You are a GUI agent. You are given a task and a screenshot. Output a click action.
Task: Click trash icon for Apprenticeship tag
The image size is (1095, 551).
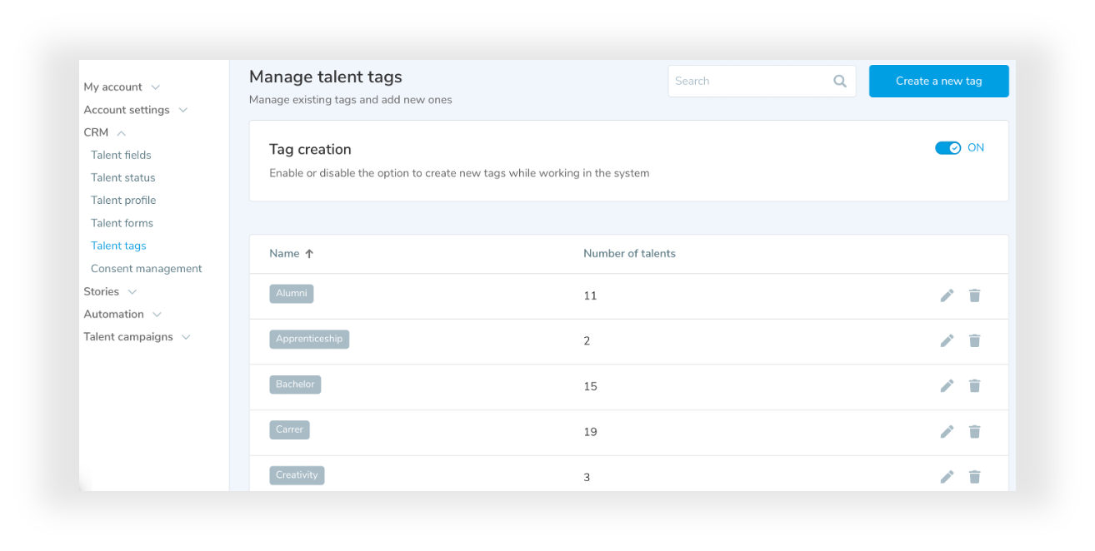click(x=974, y=340)
